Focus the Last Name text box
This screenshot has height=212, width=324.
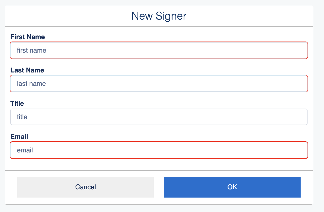[x=159, y=84]
